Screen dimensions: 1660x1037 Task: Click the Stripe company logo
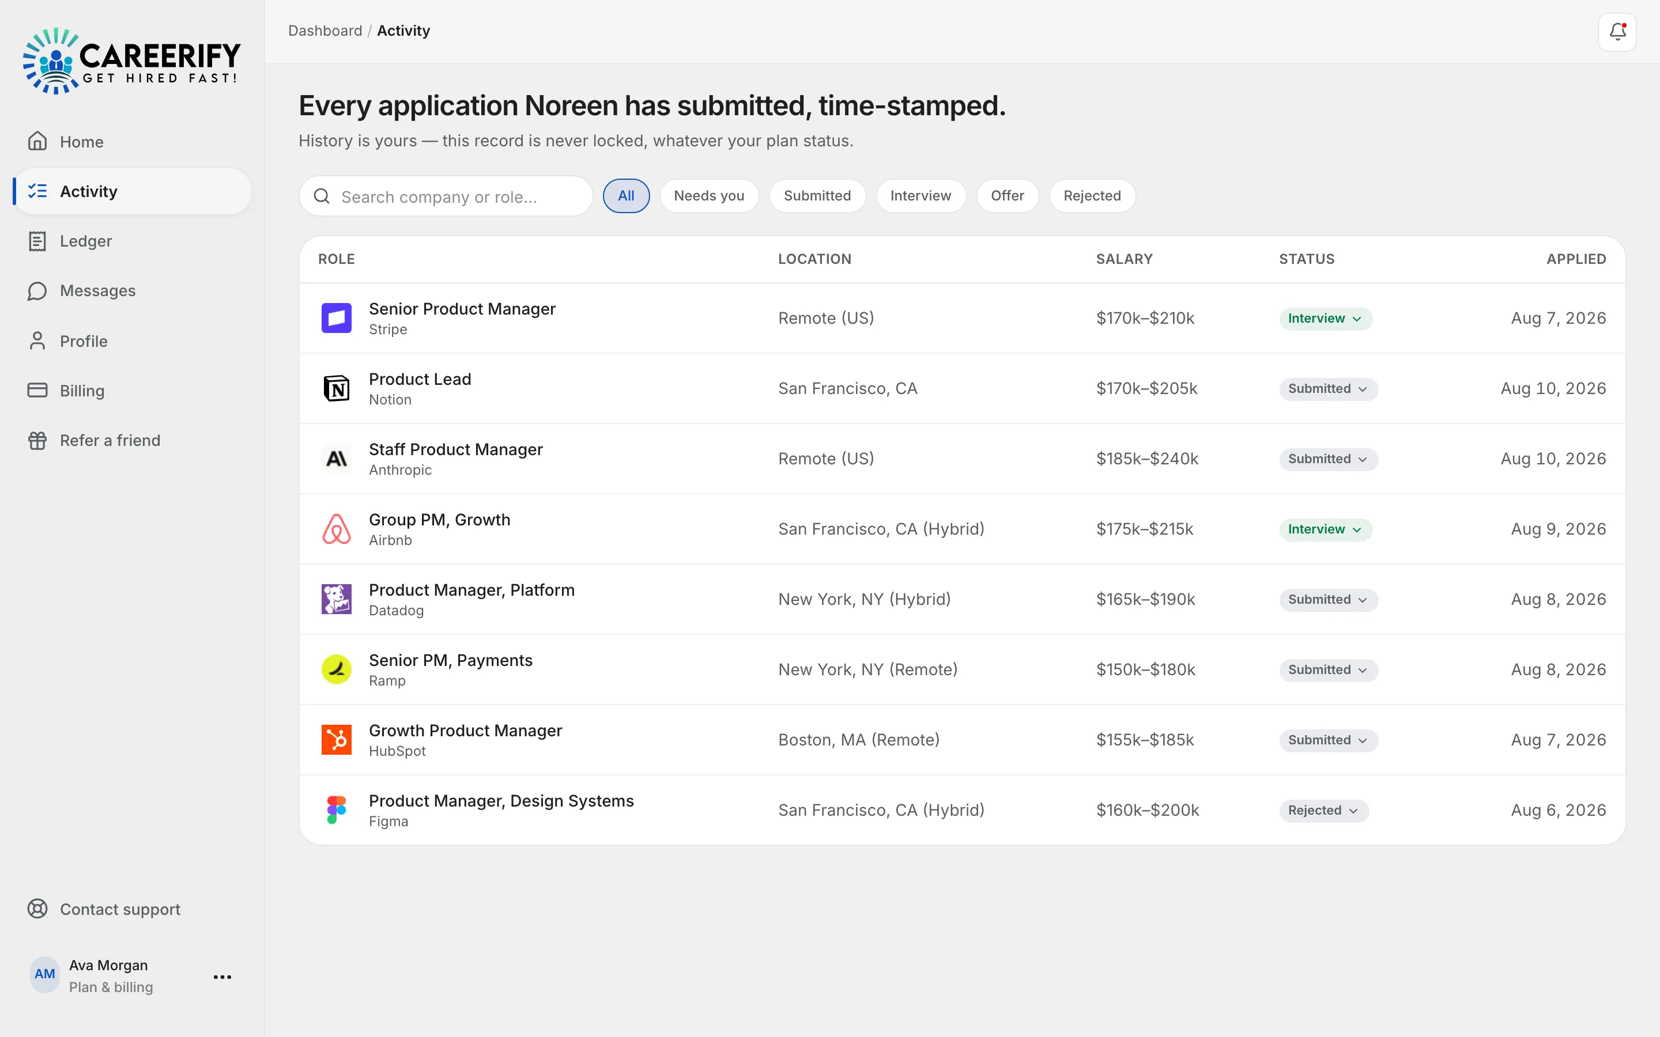tap(336, 318)
